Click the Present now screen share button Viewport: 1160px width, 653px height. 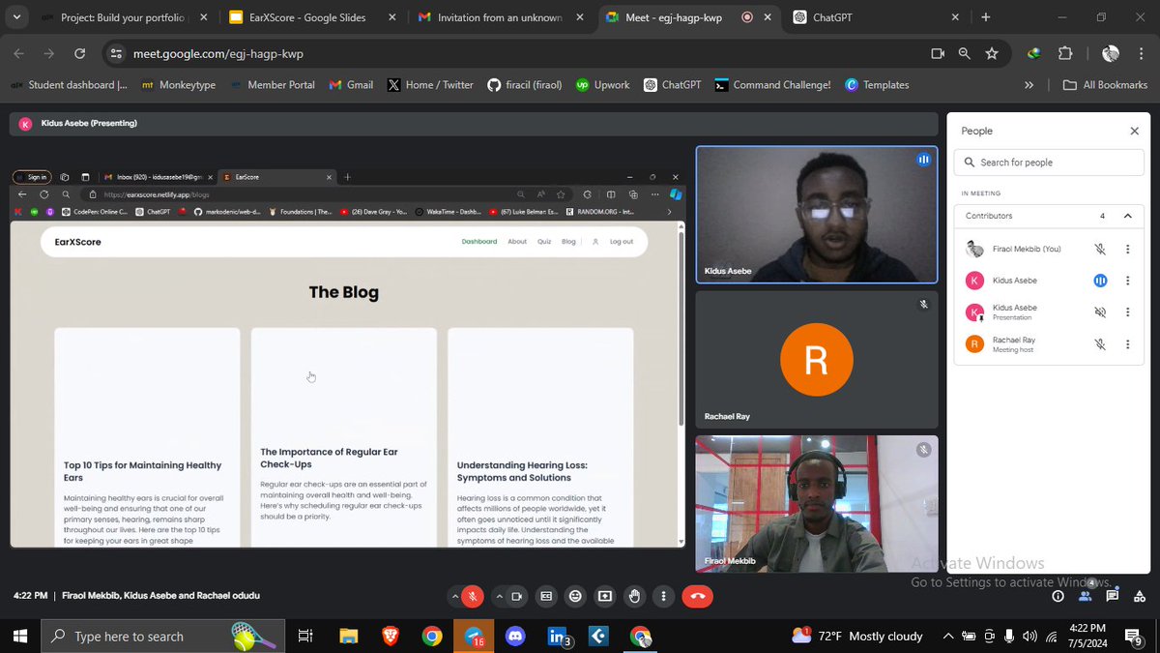coord(605,597)
